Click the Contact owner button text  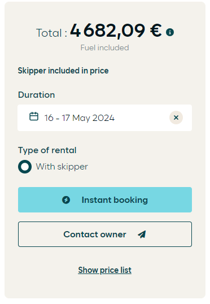(x=95, y=234)
